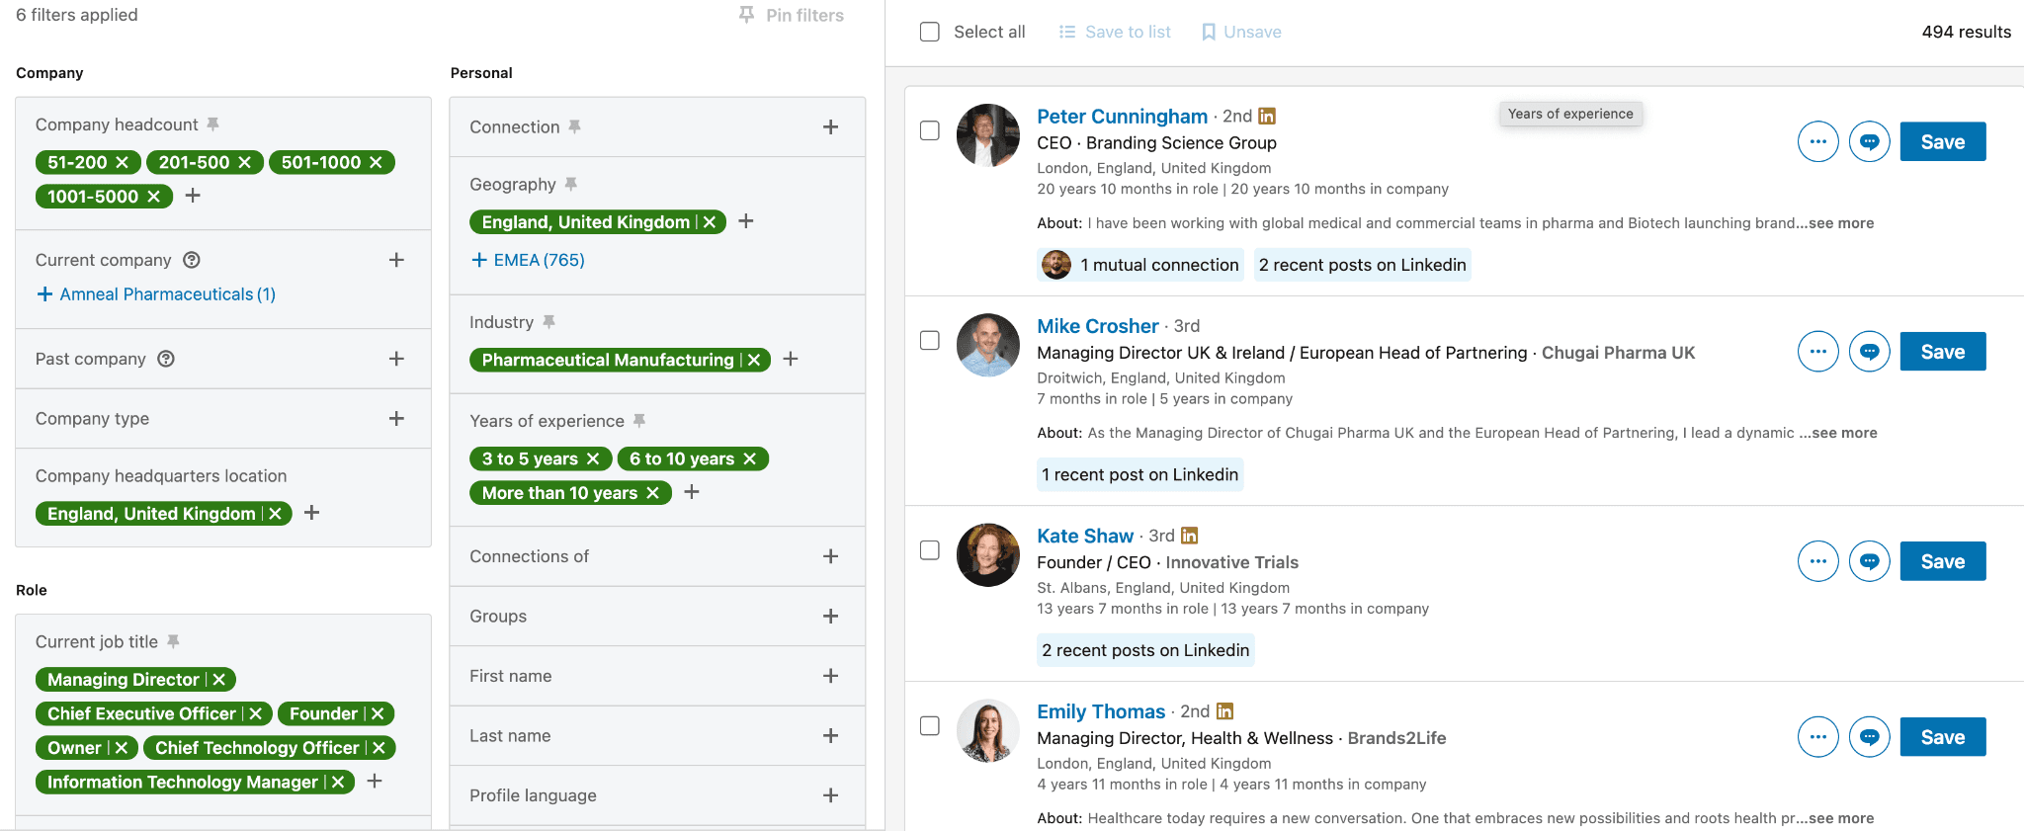The image size is (2024, 831).
Task: Tick the Select all checkbox
Action: point(930,32)
